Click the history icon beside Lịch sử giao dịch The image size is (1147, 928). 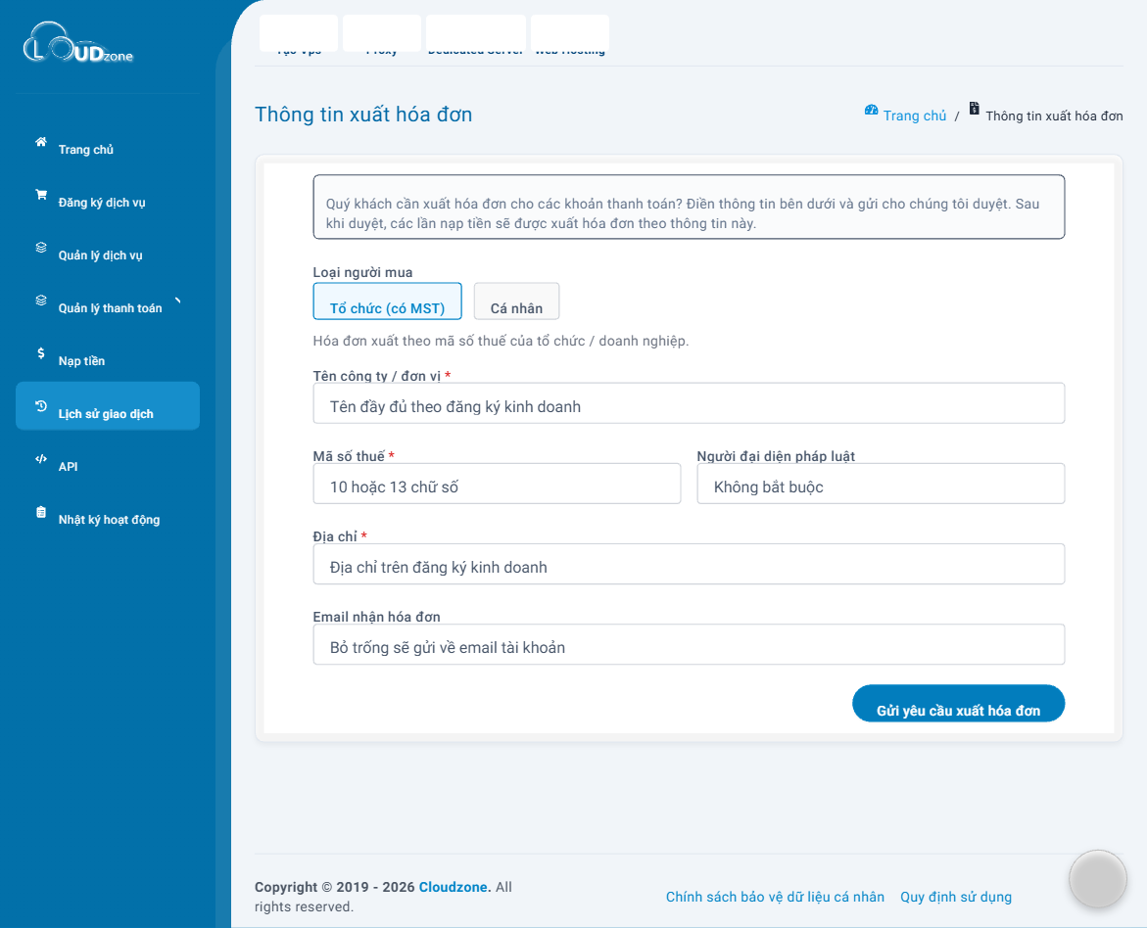coord(41,406)
